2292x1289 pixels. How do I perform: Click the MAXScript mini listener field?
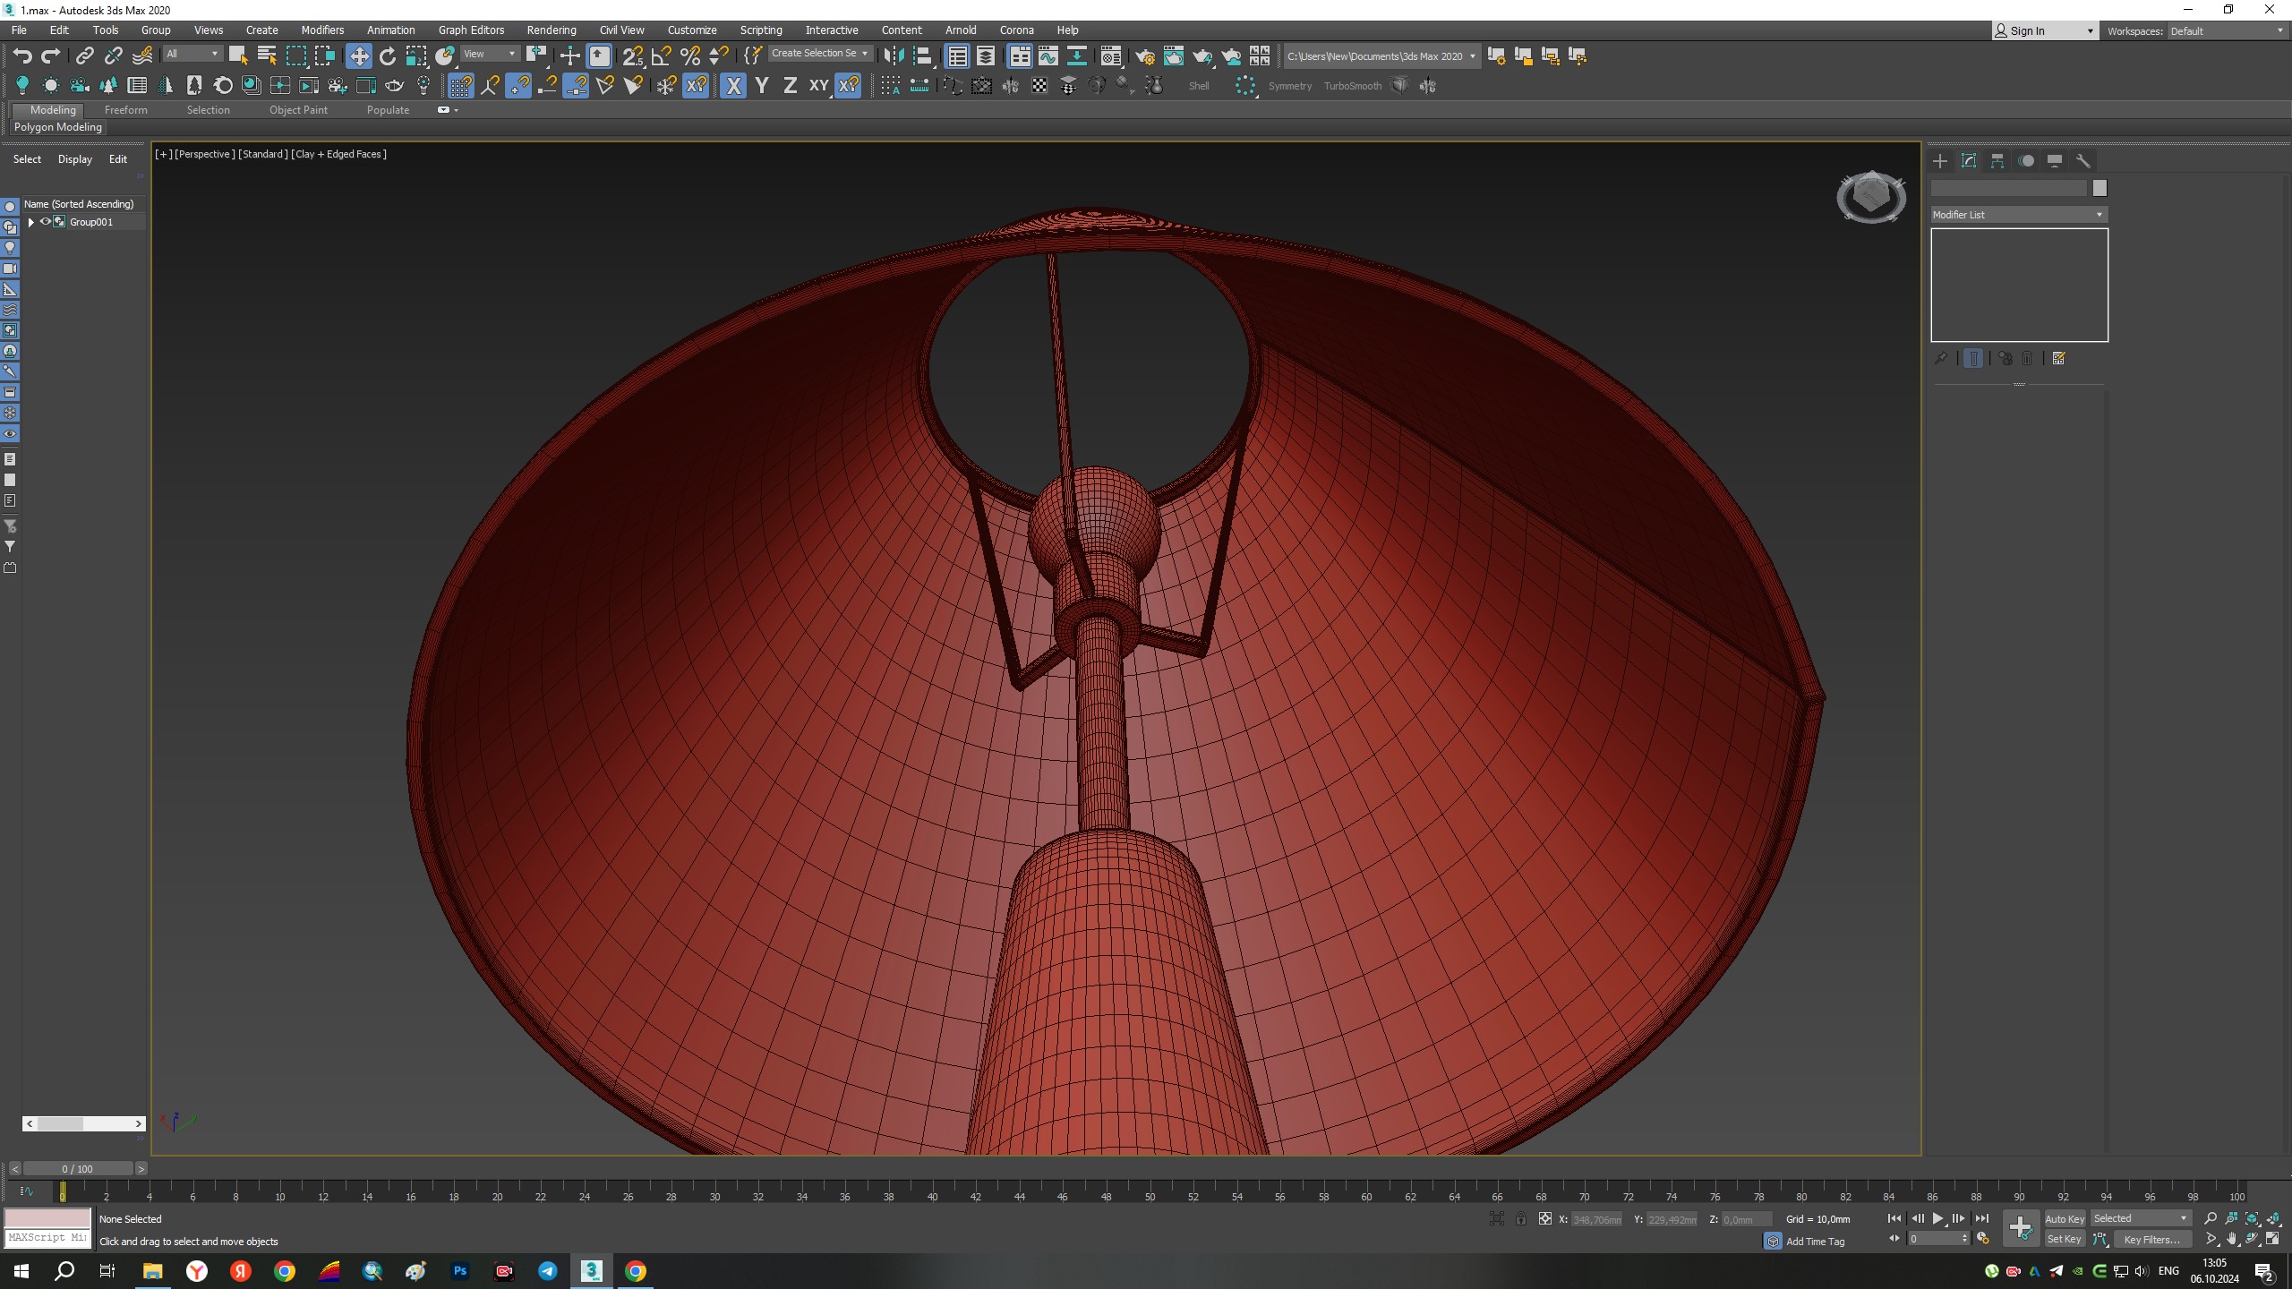[47, 1238]
